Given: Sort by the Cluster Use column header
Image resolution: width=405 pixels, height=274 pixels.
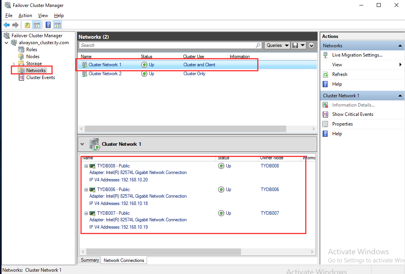Looking at the screenshot, I should pyautogui.click(x=193, y=57).
